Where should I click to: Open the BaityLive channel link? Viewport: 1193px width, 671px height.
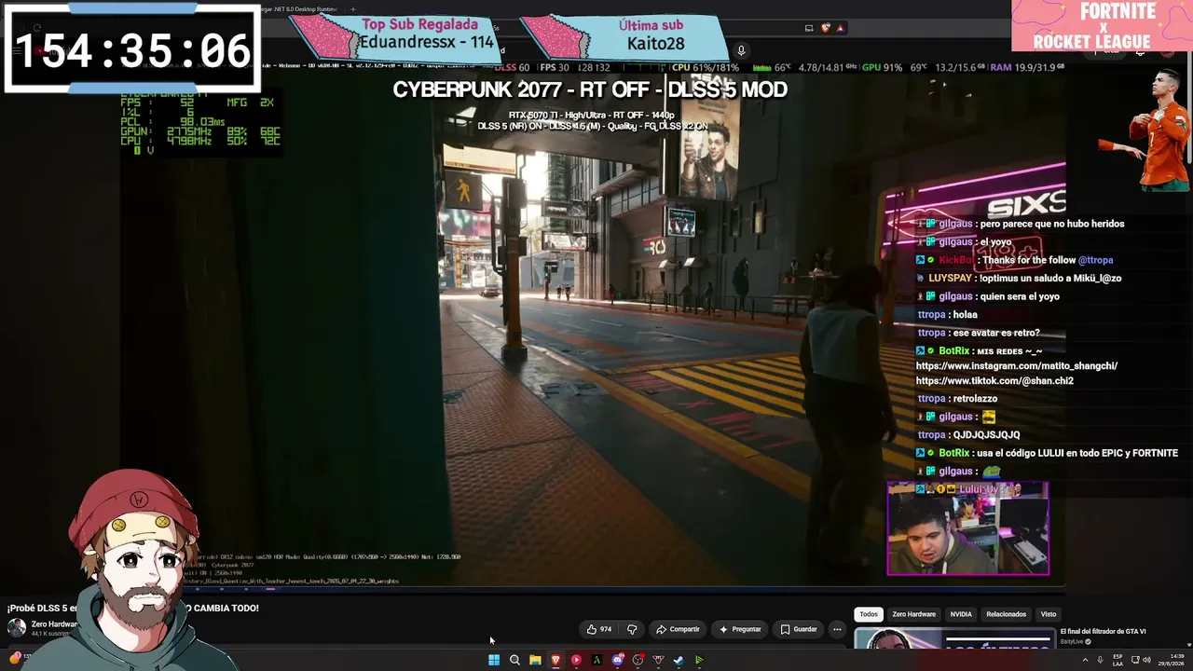point(1073,642)
